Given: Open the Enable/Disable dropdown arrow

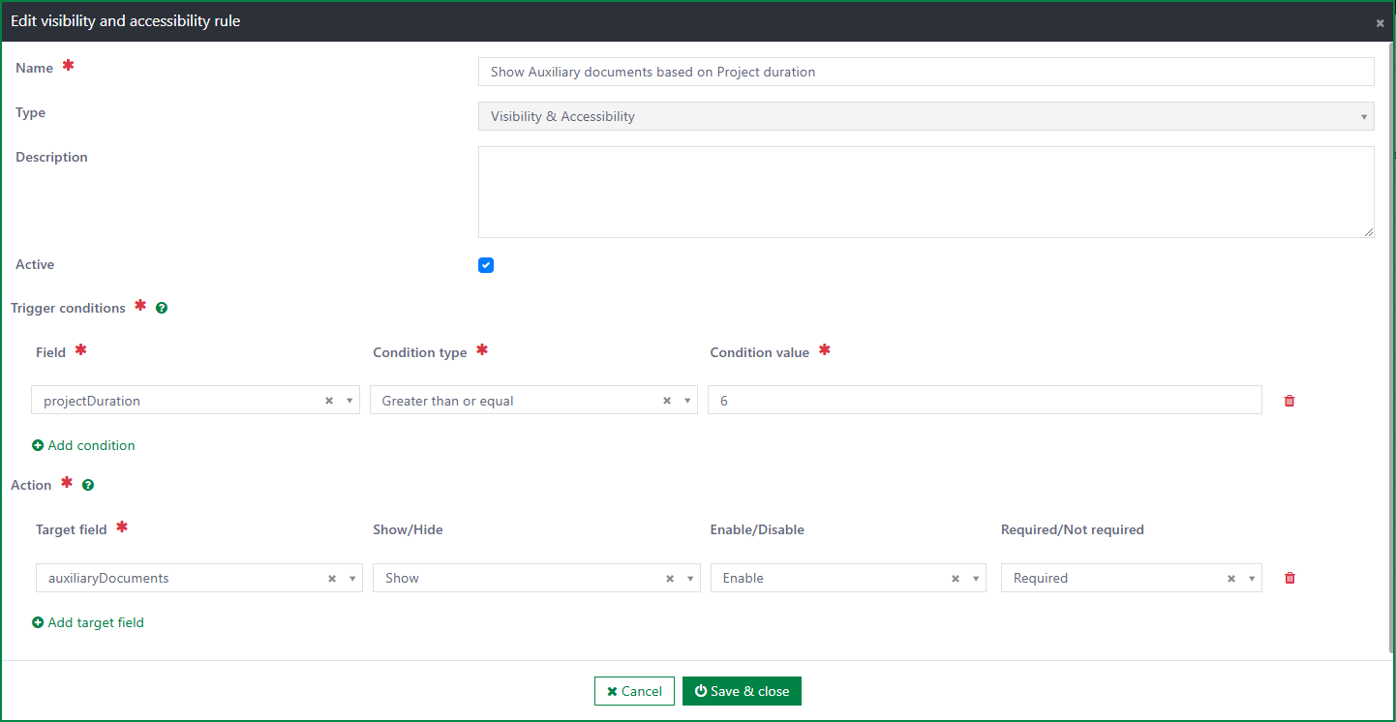Looking at the screenshot, I should (x=976, y=578).
